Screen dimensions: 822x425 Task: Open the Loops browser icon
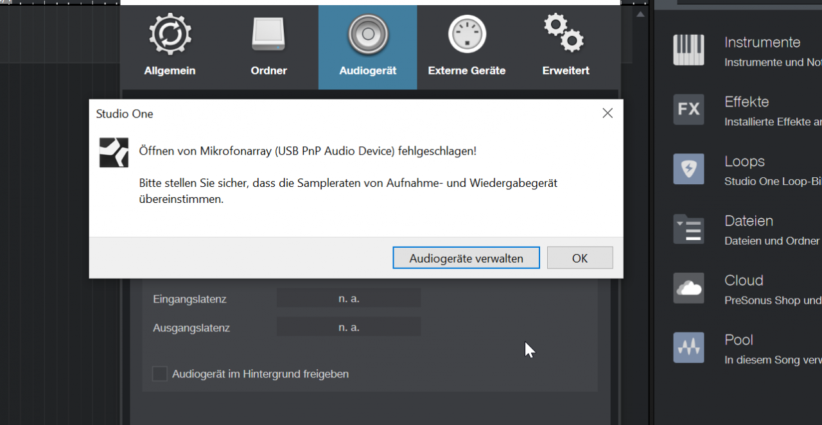pos(688,169)
